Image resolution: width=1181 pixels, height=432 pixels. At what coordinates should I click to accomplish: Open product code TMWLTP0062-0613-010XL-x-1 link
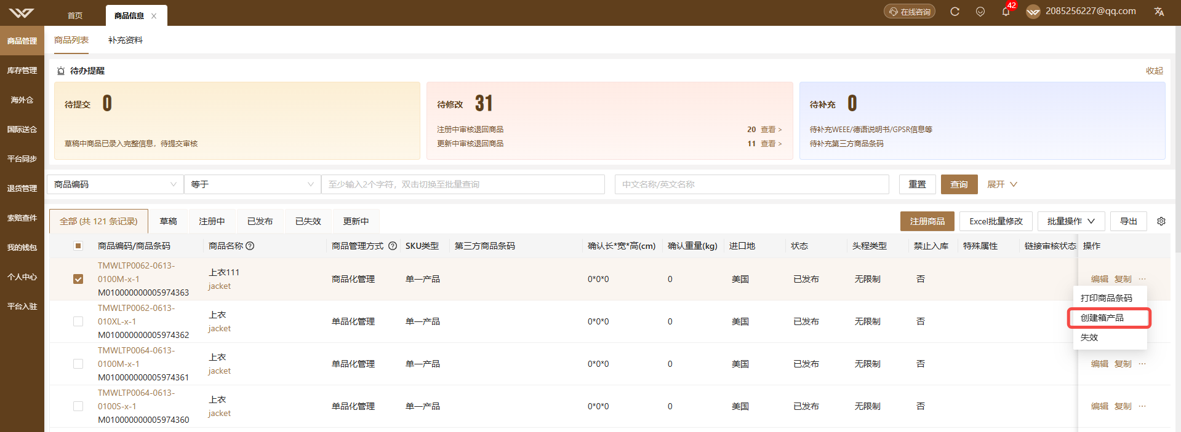point(136,315)
